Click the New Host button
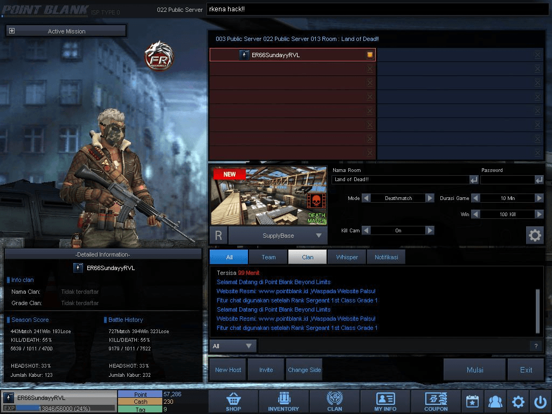This screenshot has height=414, width=552. 228,370
